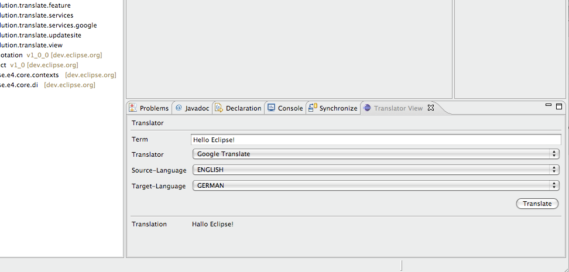Open the Translator dropdown showing Google Translate

376,154
